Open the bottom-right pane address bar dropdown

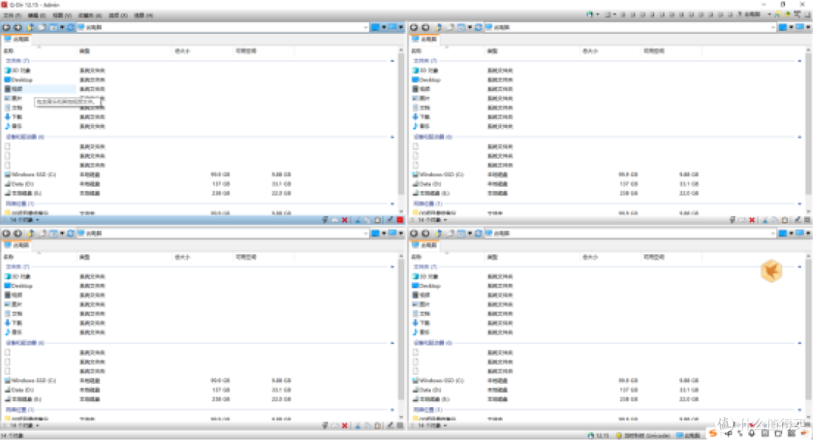tap(773, 233)
